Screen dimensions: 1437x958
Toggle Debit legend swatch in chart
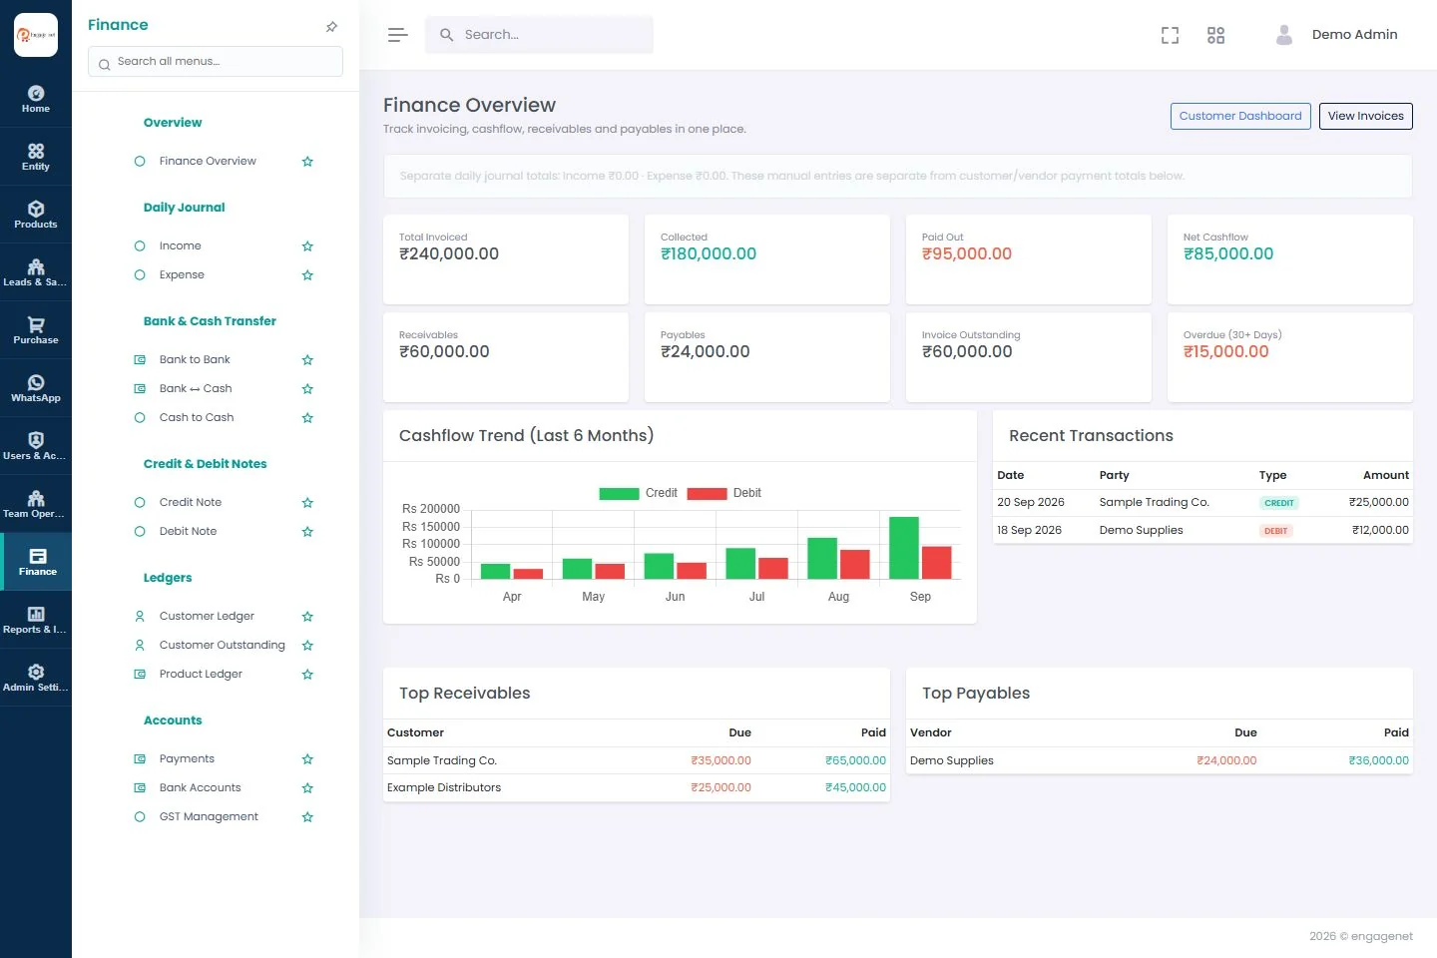click(707, 493)
